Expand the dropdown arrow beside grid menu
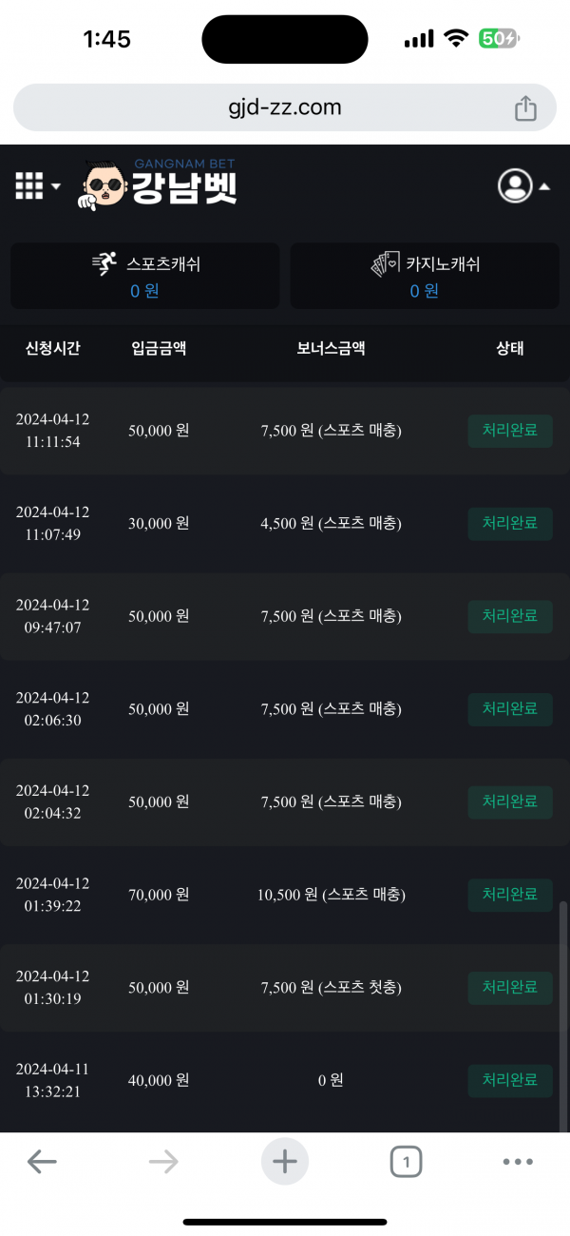The width and height of the screenshot is (570, 1236). (x=56, y=186)
